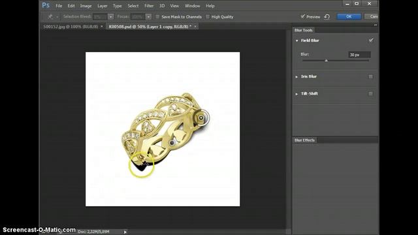Screen dimensions: 418x235
Task: Close the S00152.jpg tab
Action: [x=102, y=27]
